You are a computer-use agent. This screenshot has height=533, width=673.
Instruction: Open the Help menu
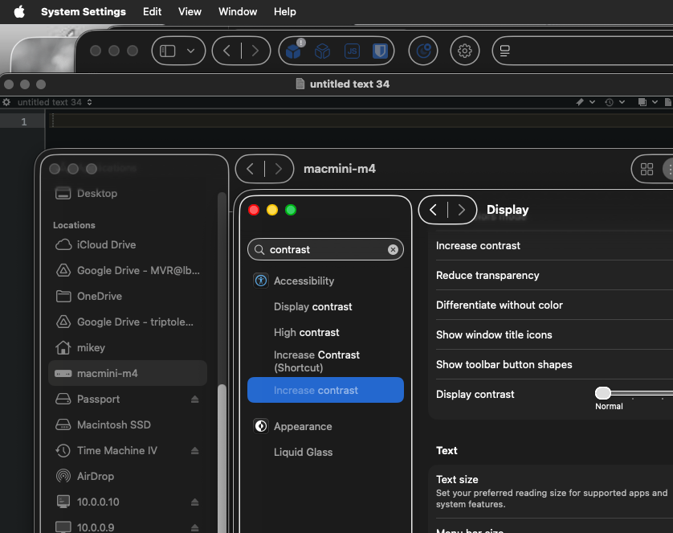point(284,11)
